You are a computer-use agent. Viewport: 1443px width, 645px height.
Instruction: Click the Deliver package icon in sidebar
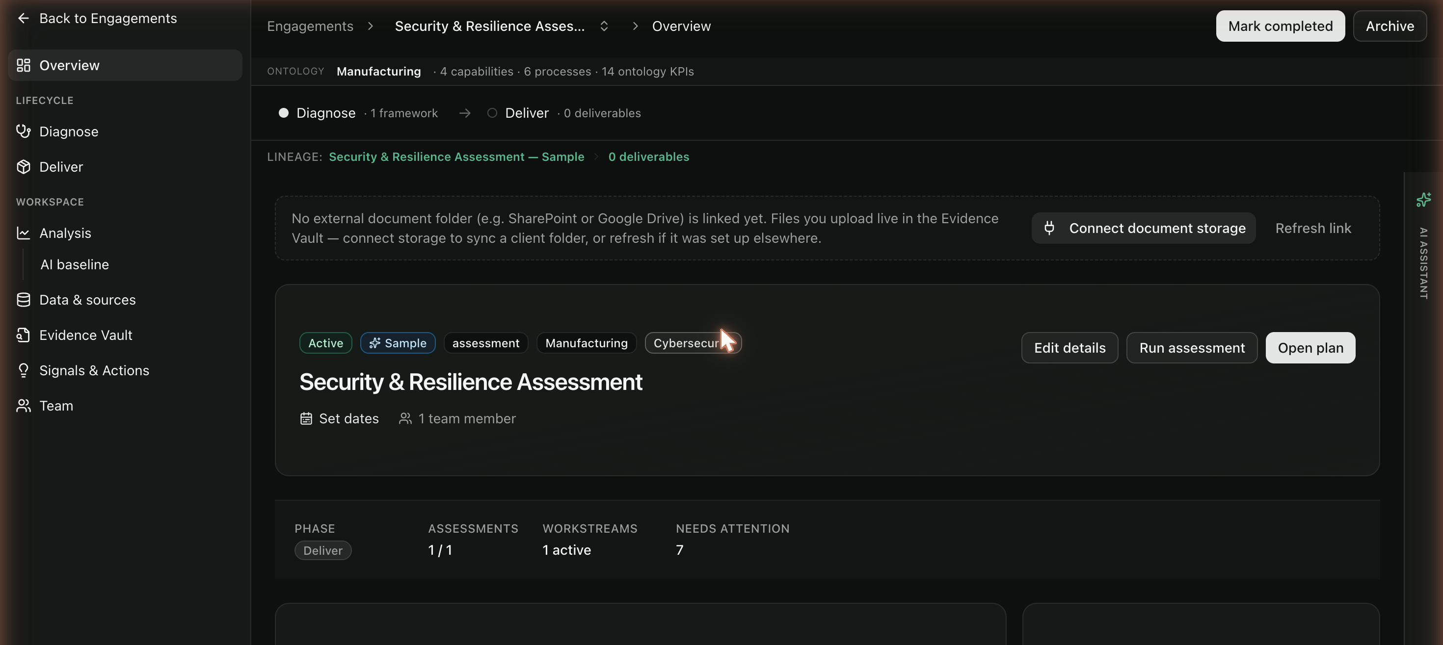pyautogui.click(x=23, y=167)
